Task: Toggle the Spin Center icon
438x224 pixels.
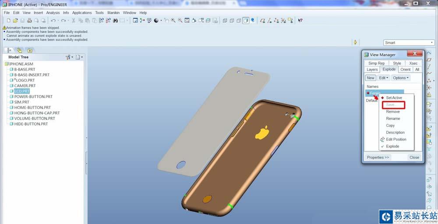Action: click(142, 21)
